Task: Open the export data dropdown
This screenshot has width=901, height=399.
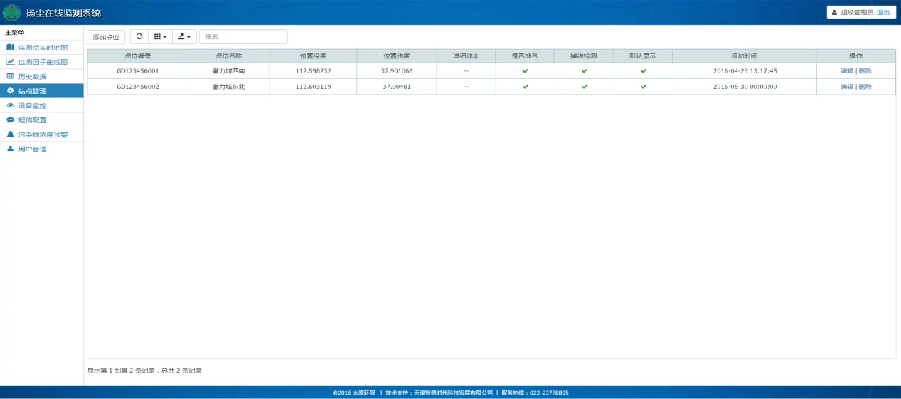Action: coord(184,36)
